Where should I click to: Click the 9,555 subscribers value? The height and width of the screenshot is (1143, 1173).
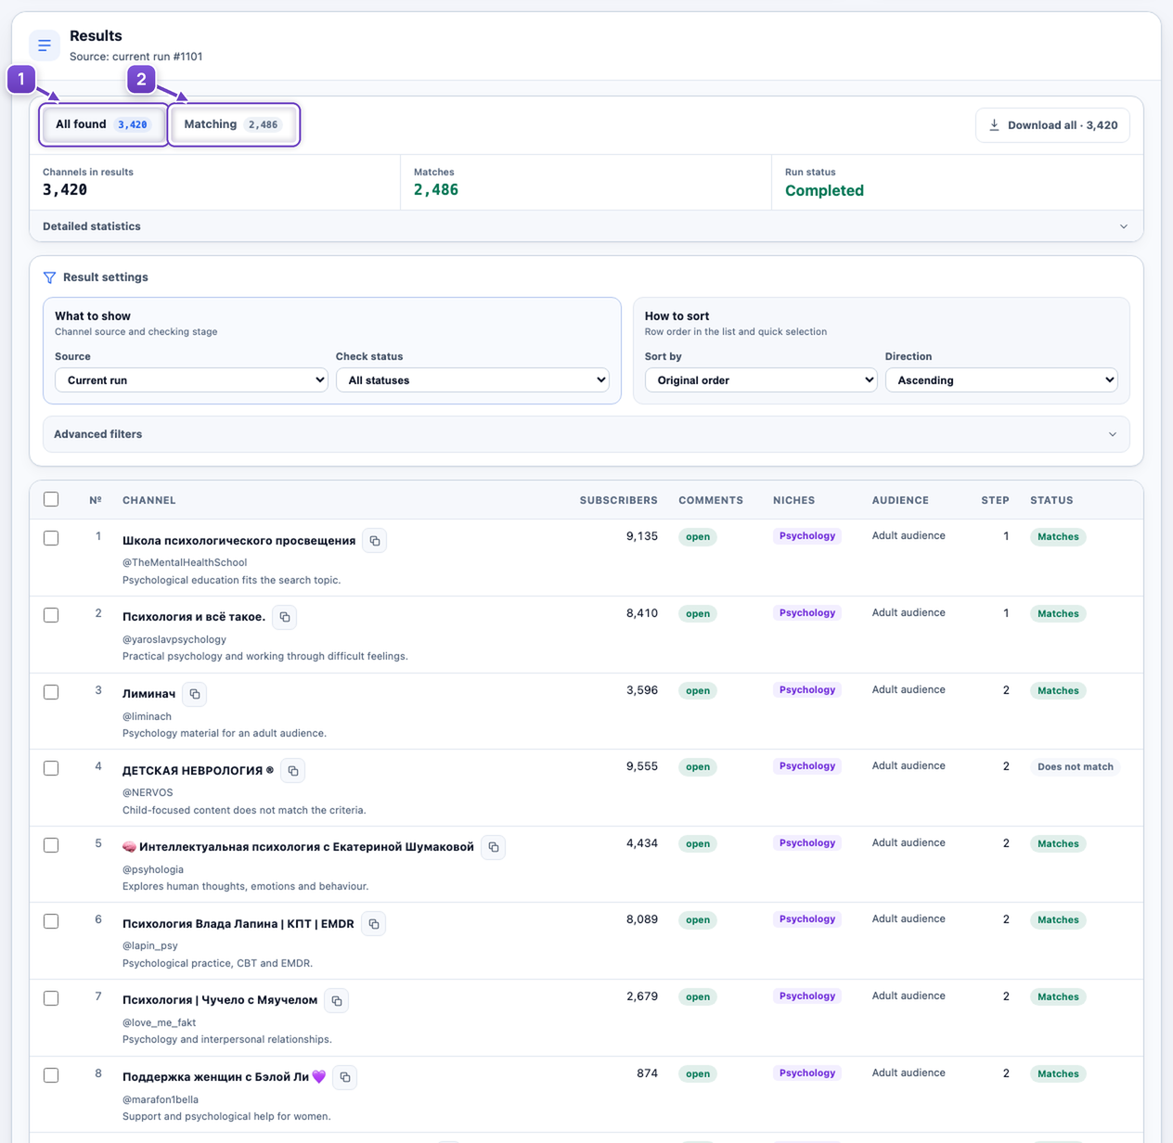[x=642, y=766]
